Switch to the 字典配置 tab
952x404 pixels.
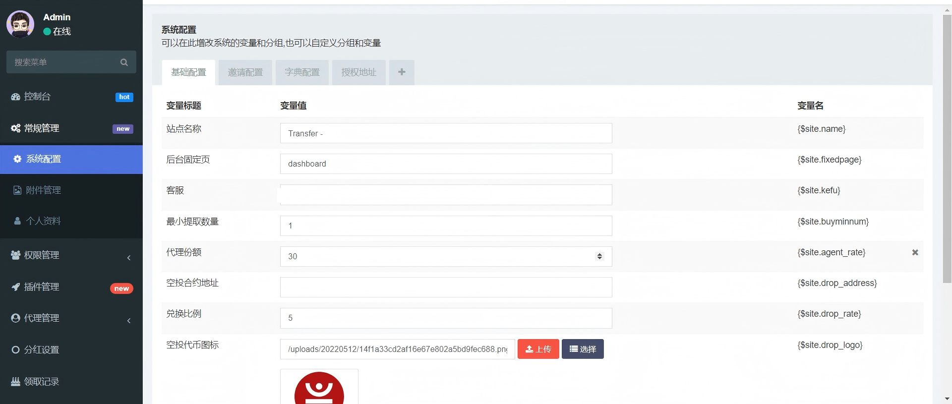[x=302, y=72]
